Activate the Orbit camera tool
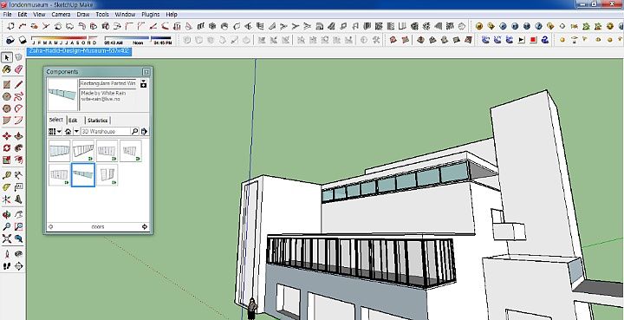 click(x=7, y=215)
